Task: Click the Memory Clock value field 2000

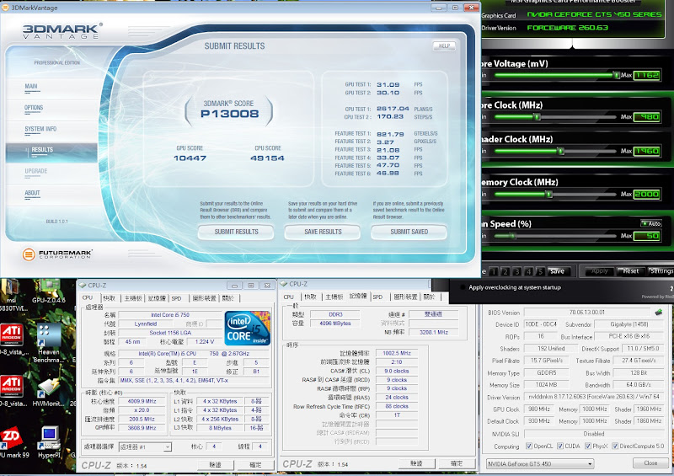Action: click(646, 194)
